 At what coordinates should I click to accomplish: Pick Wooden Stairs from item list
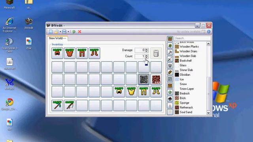tap(191, 51)
